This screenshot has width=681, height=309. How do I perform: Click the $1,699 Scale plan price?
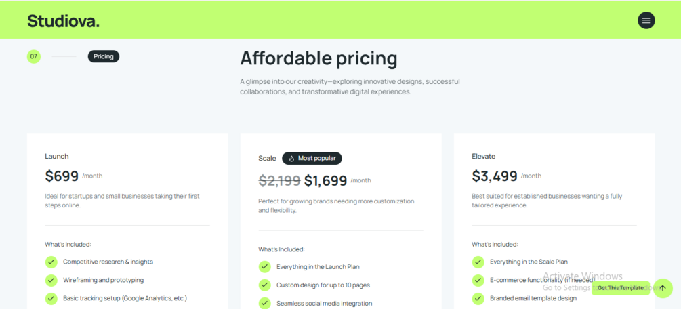(325, 180)
